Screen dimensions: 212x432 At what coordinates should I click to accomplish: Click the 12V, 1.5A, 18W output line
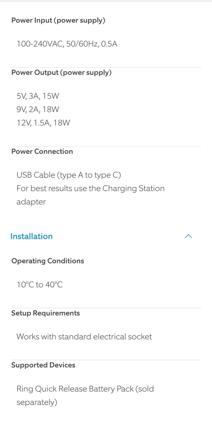click(x=43, y=123)
